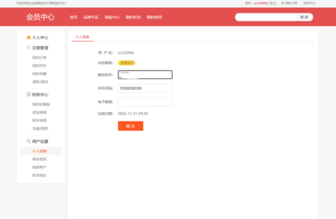Viewport: 336px width, 219px height.
Task: Focus the header search input box
Action: click(x=265, y=17)
